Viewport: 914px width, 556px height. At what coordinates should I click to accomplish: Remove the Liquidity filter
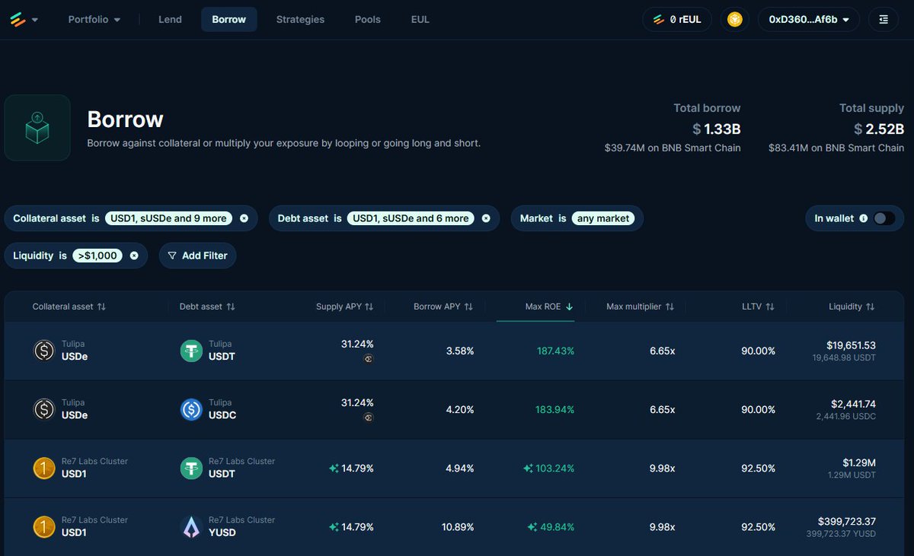(x=134, y=256)
